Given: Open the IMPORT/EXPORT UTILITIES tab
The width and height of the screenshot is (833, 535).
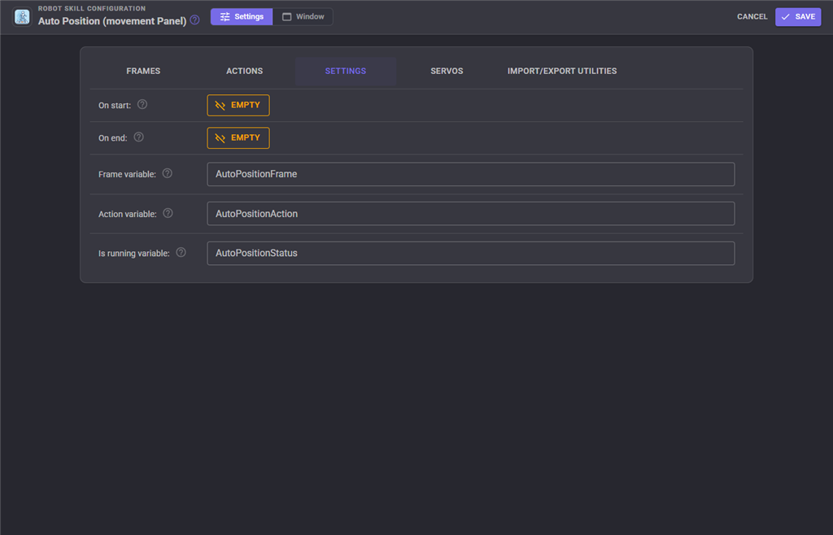Looking at the screenshot, I should coord(562,71).
